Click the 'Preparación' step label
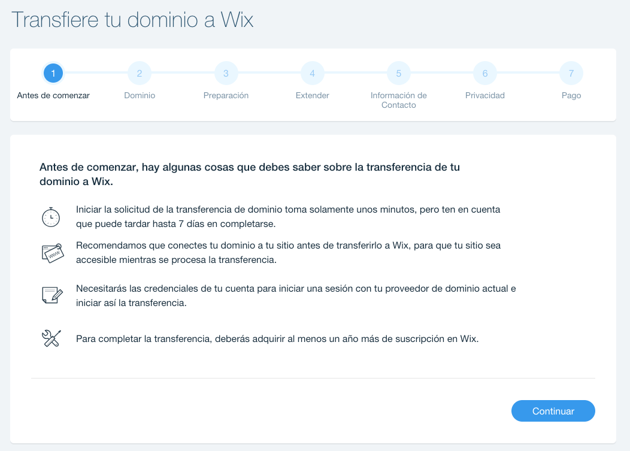The image size is (630, 451). pos(226,95)
